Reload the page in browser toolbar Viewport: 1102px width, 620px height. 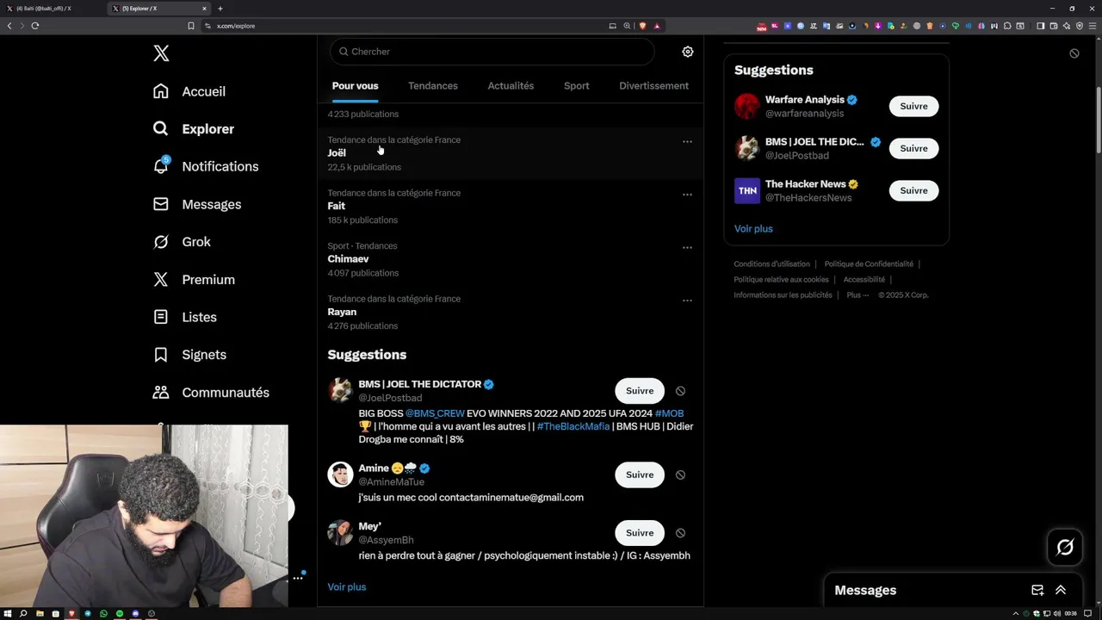(x=35, y=26)
